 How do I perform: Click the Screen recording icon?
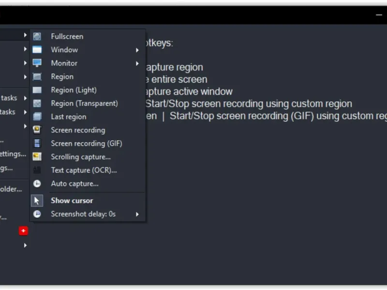click(37, 130)
